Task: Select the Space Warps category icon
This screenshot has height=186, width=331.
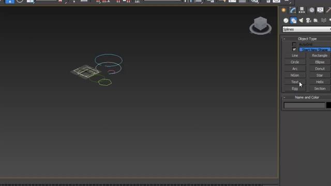Action: pos(323,21)
